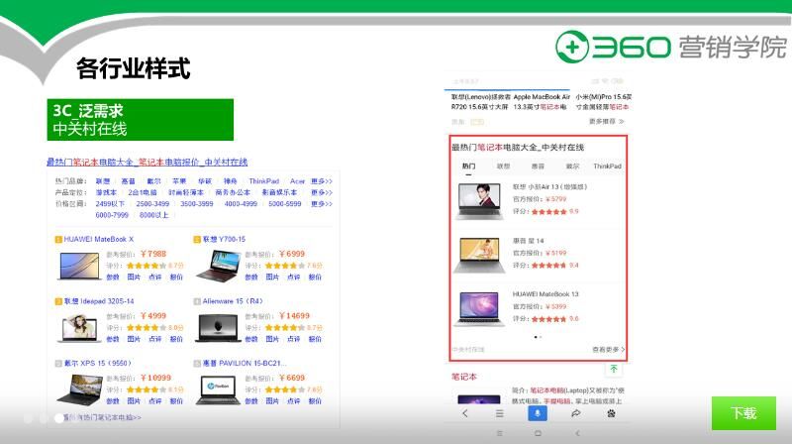Screen dimensions: 792x445
Task: Tap the paw icon in mobile bar
Action: 611,413
